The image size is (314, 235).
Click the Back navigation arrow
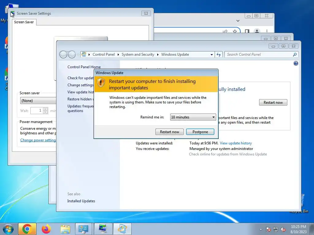(63, 54)
